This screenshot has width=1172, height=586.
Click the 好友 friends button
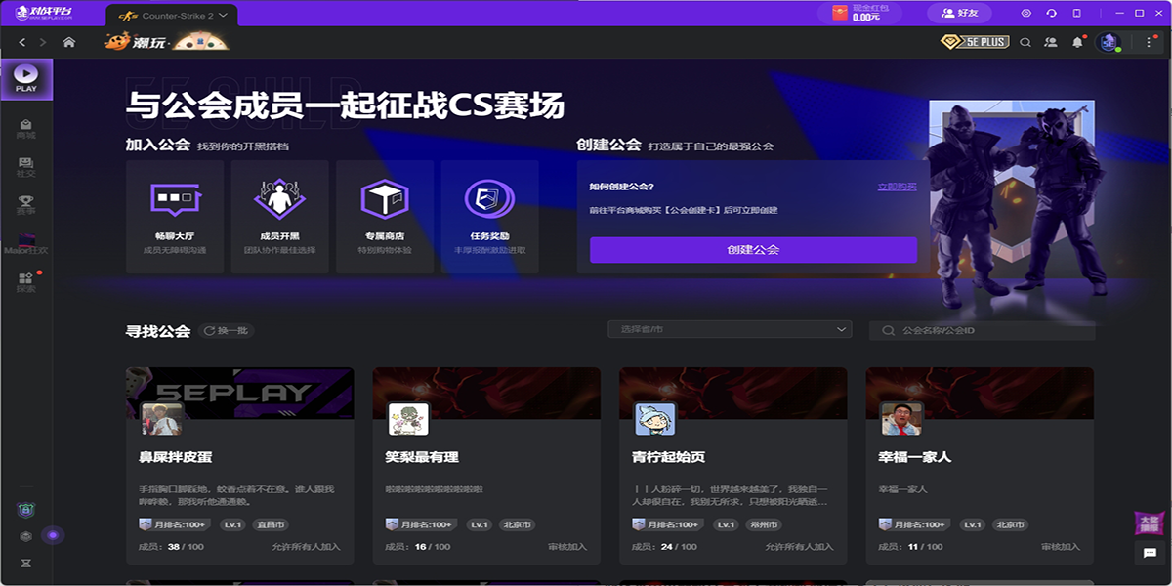pyautogui.click(x=958, y=13)
